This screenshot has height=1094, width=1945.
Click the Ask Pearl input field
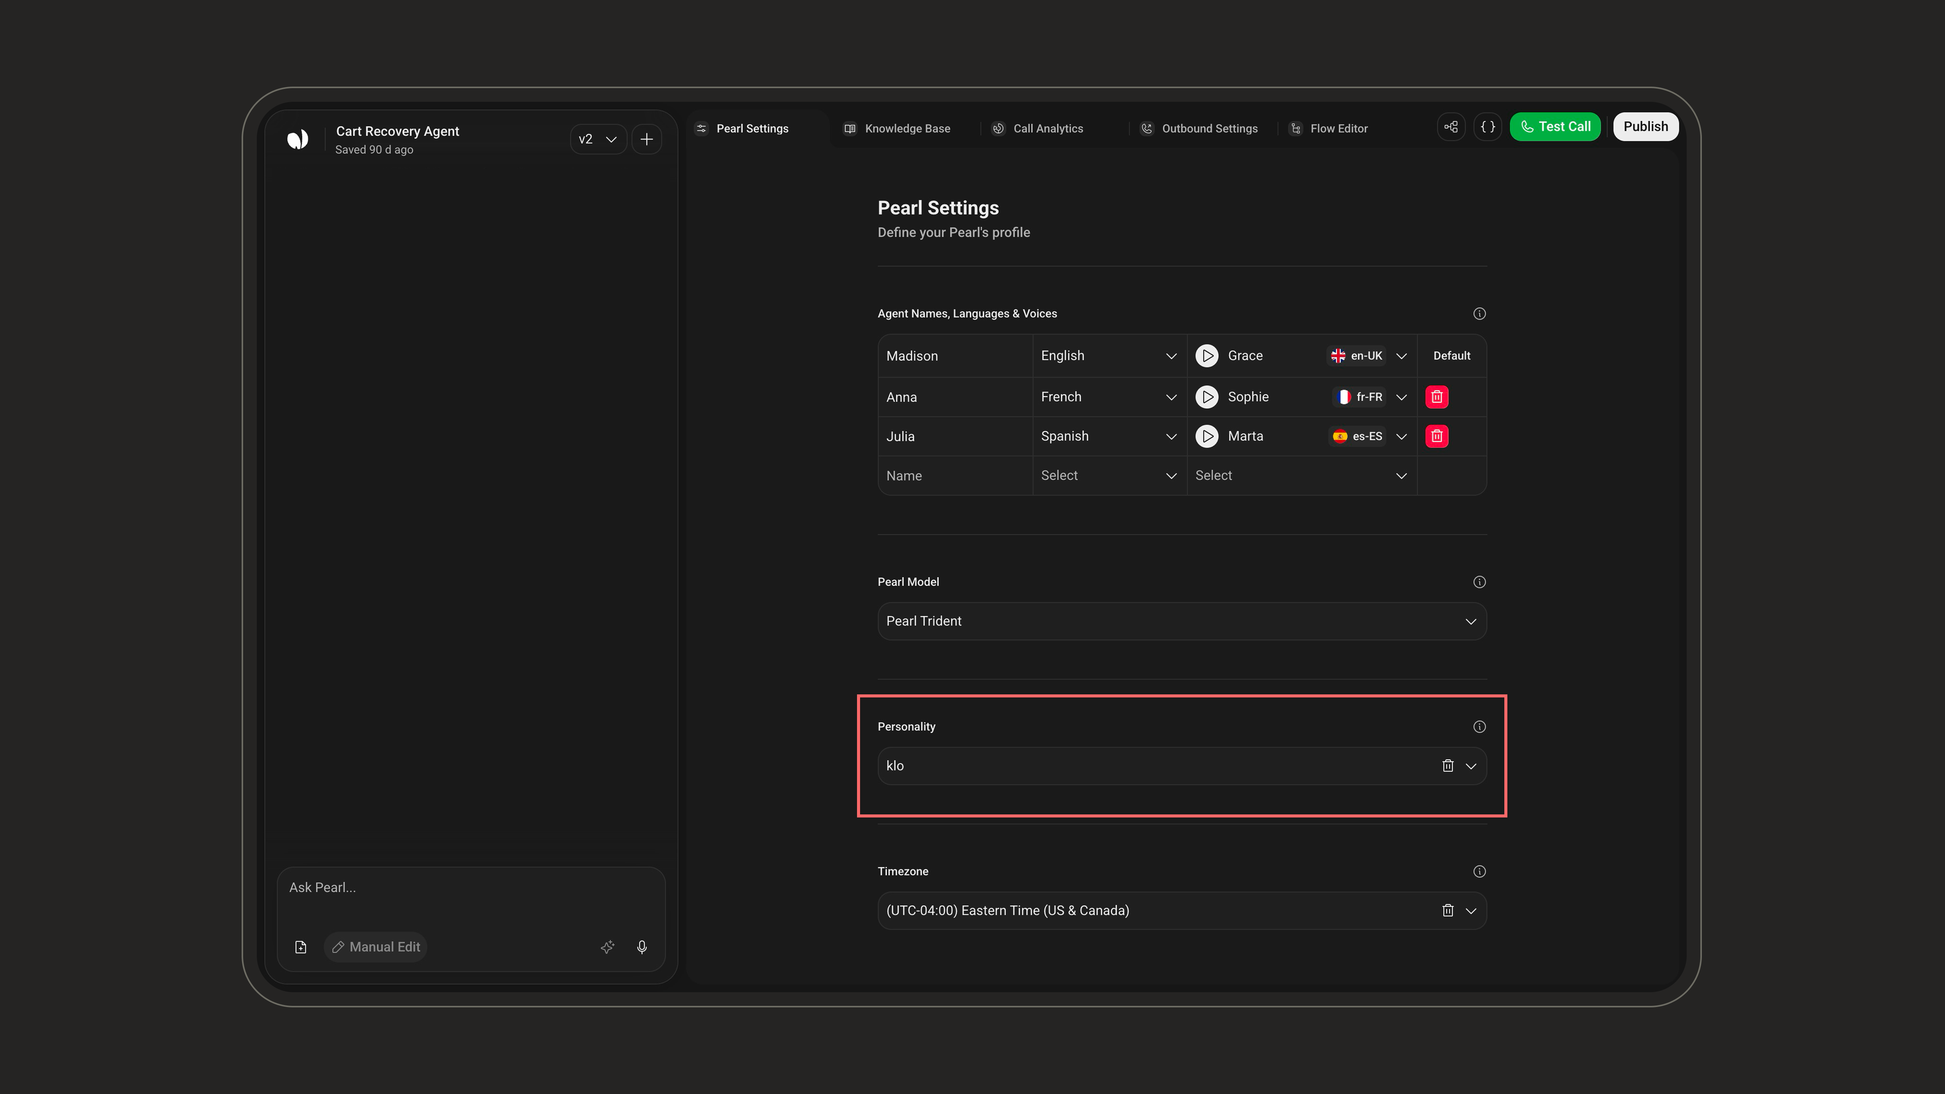pos(471,888)
